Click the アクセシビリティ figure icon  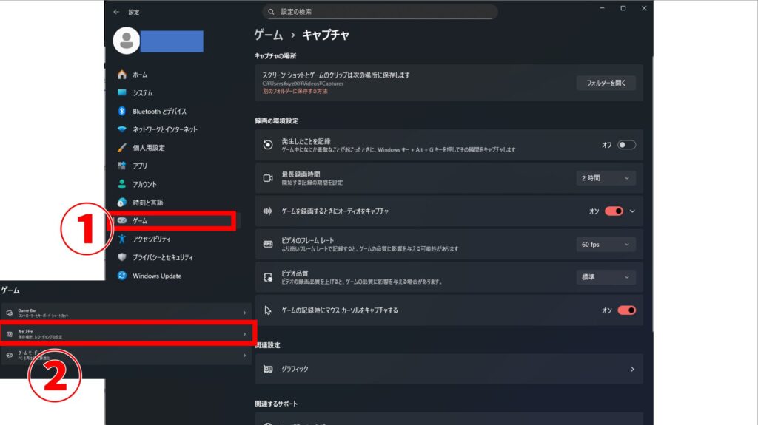(122, 239)
